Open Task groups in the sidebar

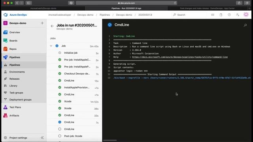[x=16, y=93]
